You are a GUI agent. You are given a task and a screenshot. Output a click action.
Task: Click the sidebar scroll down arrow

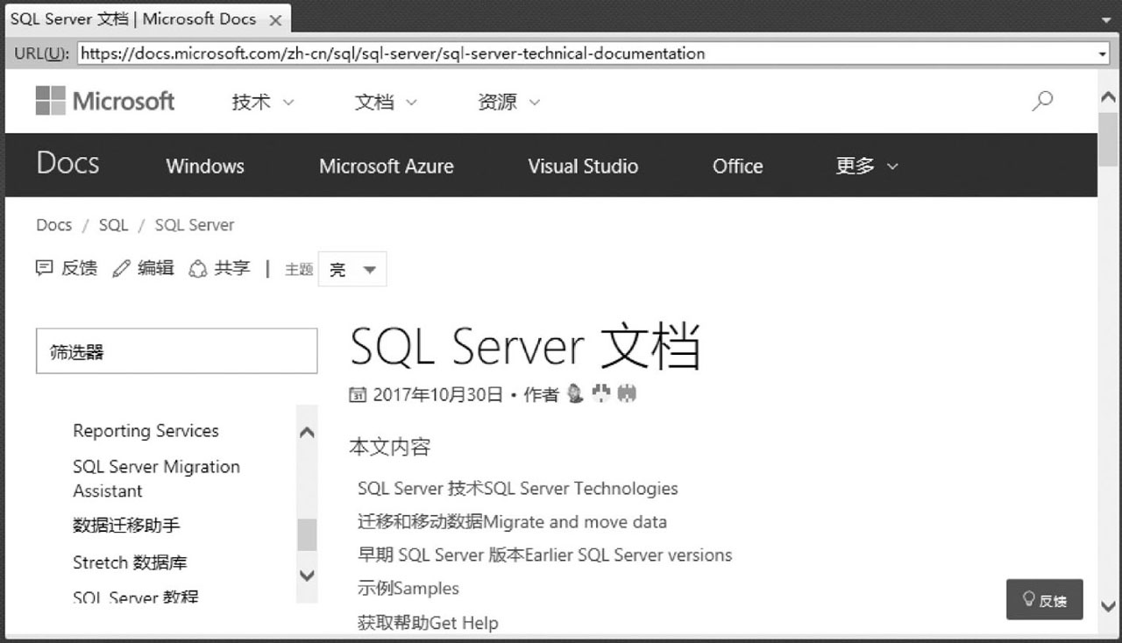(x=307, y=576)
